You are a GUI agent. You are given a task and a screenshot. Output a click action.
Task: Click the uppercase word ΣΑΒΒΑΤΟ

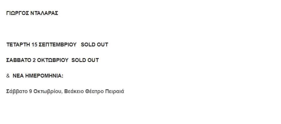[x=19, y=60]
